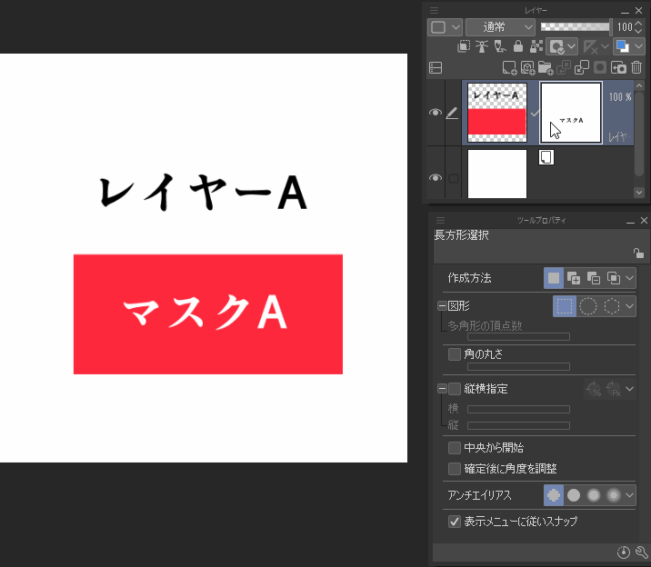Open the 通常 blend mode dropdown
Screen dimensions: 651x567
[500, 27]
